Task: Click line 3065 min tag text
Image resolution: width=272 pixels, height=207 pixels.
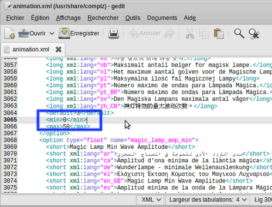Action: point(66,120)
